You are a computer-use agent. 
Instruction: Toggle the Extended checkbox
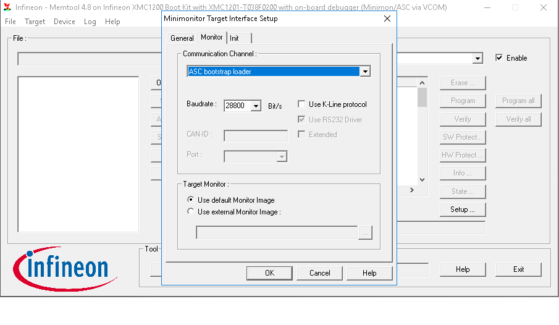[x=301, y=135]
